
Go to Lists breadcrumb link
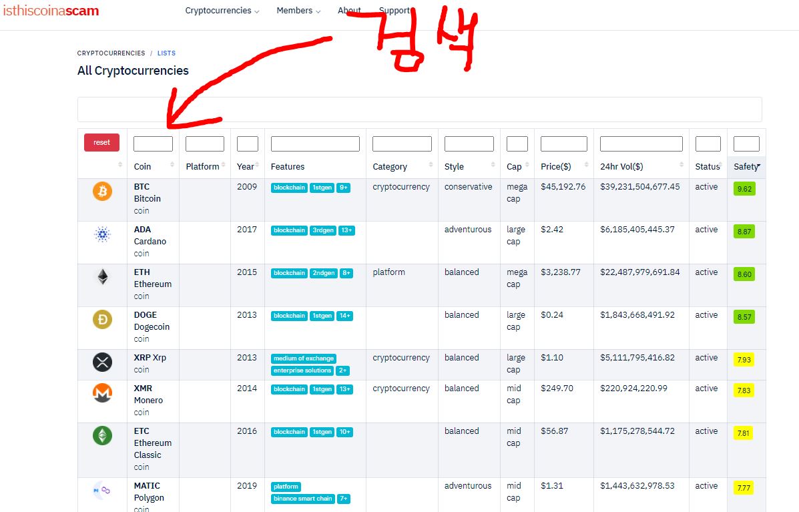point(166,53)
